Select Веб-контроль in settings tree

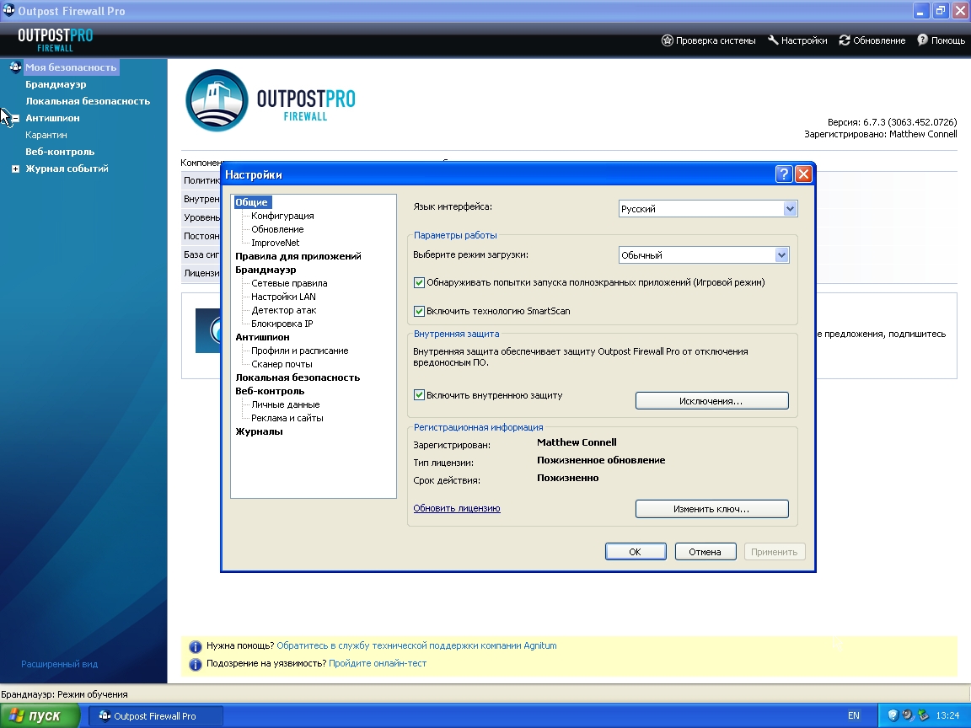(x=270, y=391)
